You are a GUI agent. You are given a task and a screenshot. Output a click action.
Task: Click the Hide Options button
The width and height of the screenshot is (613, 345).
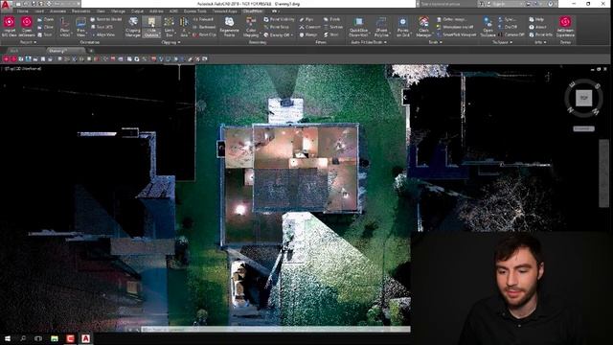point(151,27)
